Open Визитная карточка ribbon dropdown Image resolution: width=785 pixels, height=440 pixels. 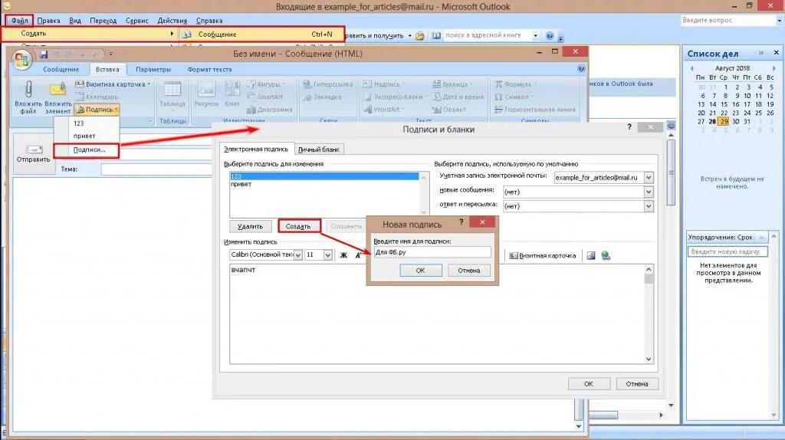(x=113, y=84)
